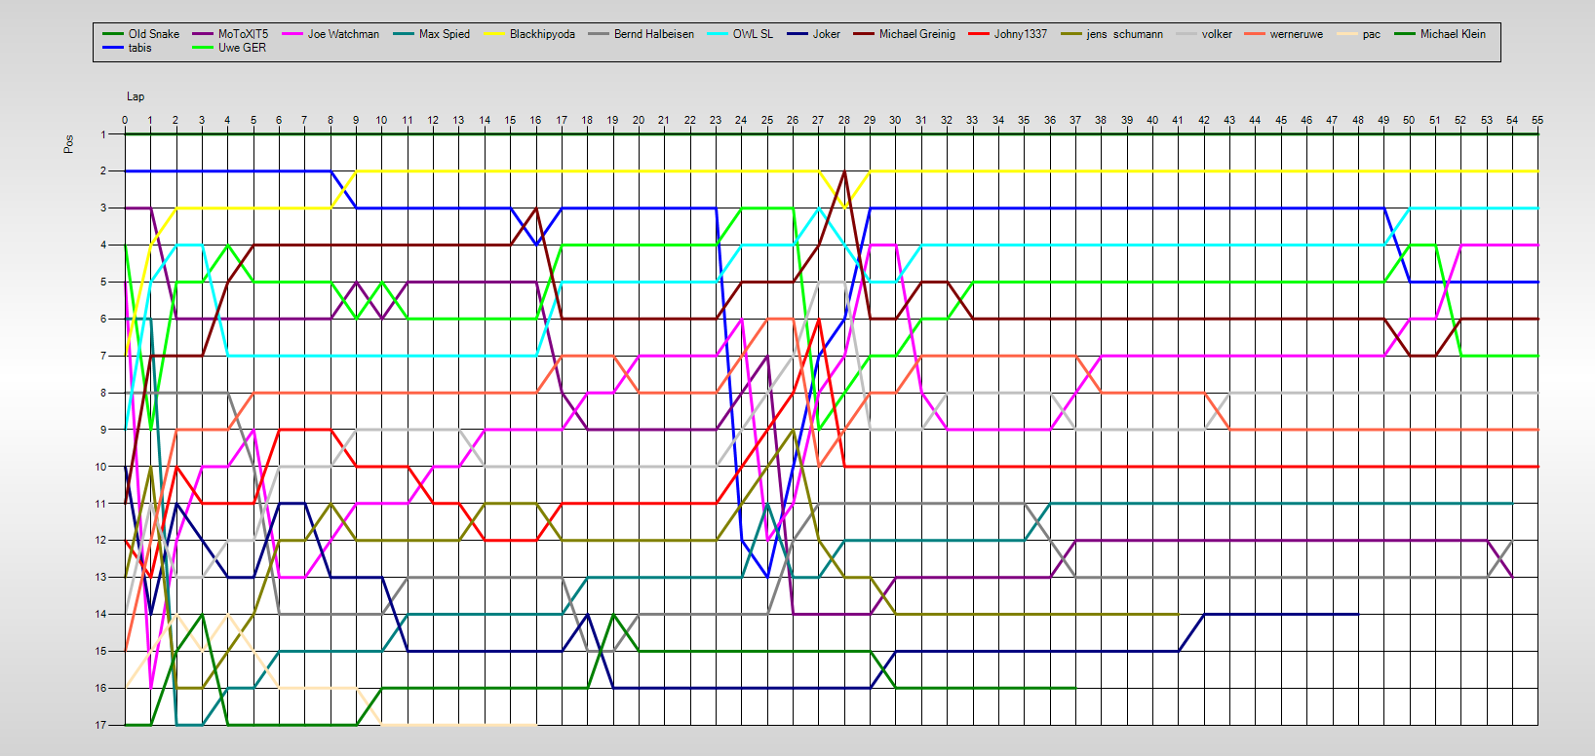Click lap 33 label on top axis
Viewport: 1595px width, 756px height.
tap(973, 120)
